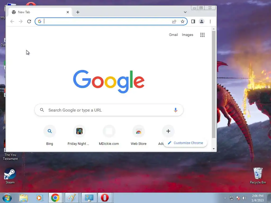271x203 pixels.
Task: Open Gmail link
Action: pos(173,35)
